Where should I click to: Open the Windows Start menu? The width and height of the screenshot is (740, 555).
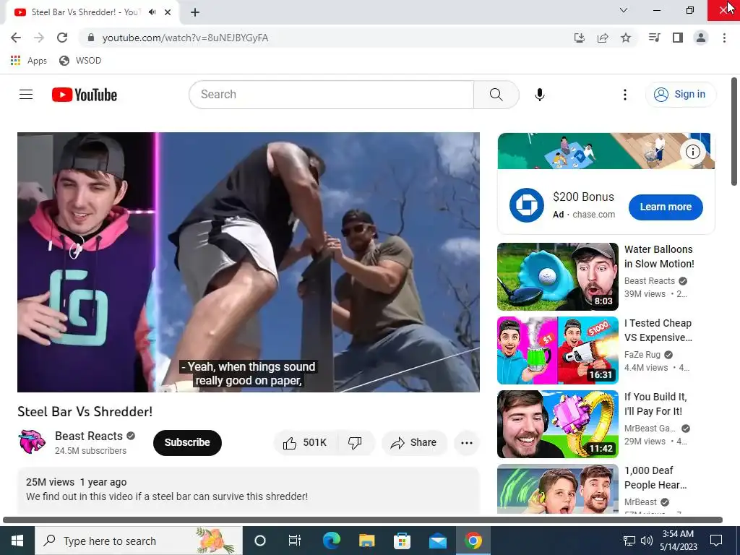click(x=17, y=541)
